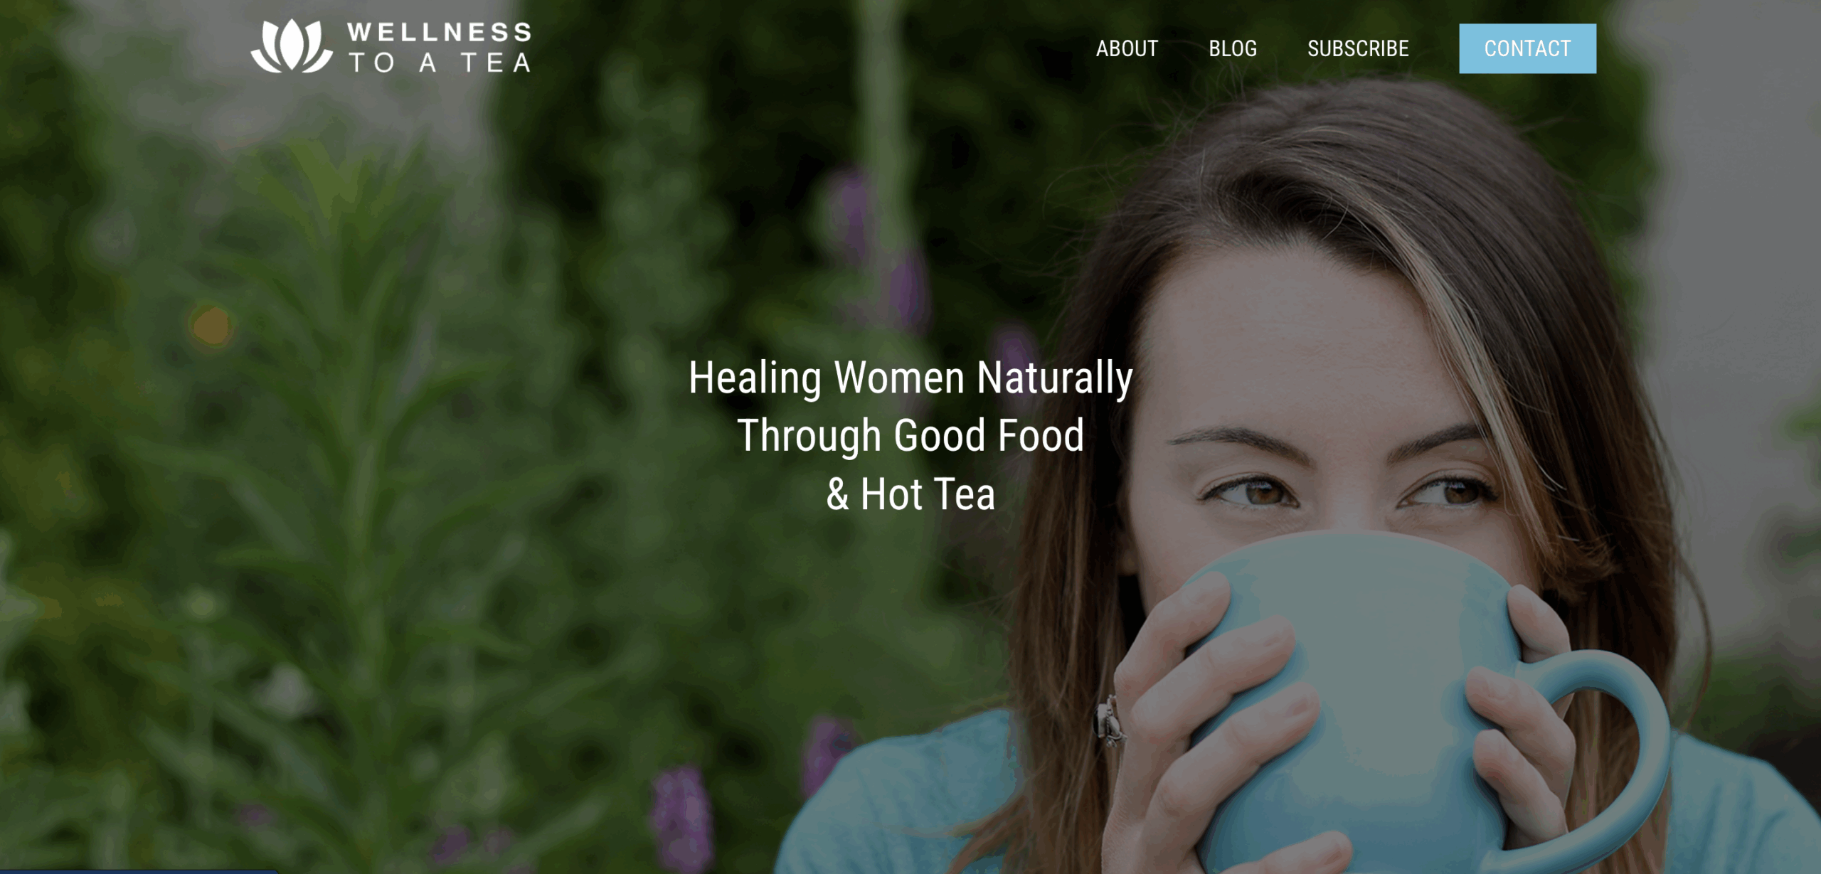
Task: Select the 'Healing Women Naturally' headline line
Action: pyautogui.click(x=910, y=378)
